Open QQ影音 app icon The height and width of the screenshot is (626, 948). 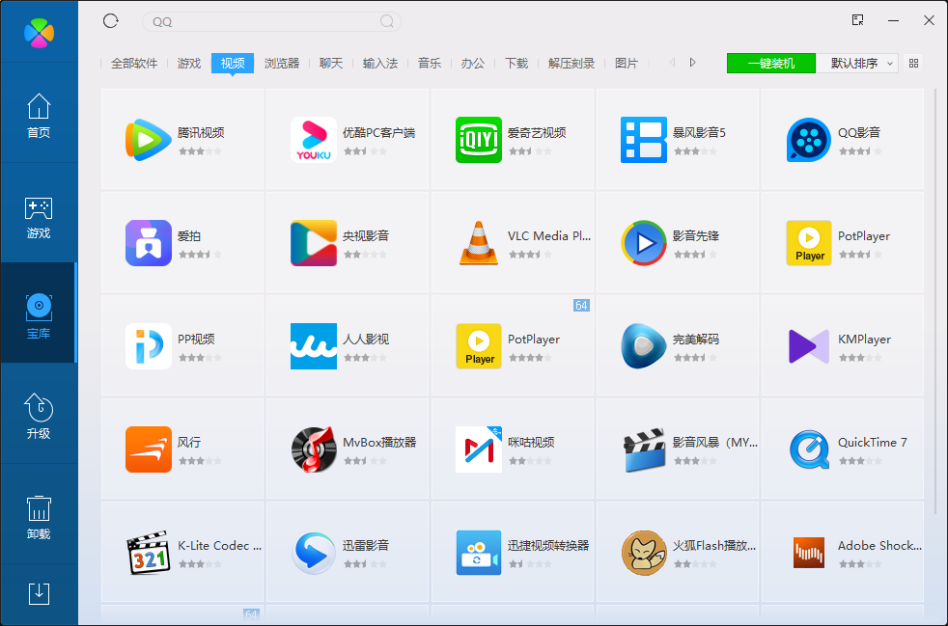pyautogui.click(x=808, y=140)
